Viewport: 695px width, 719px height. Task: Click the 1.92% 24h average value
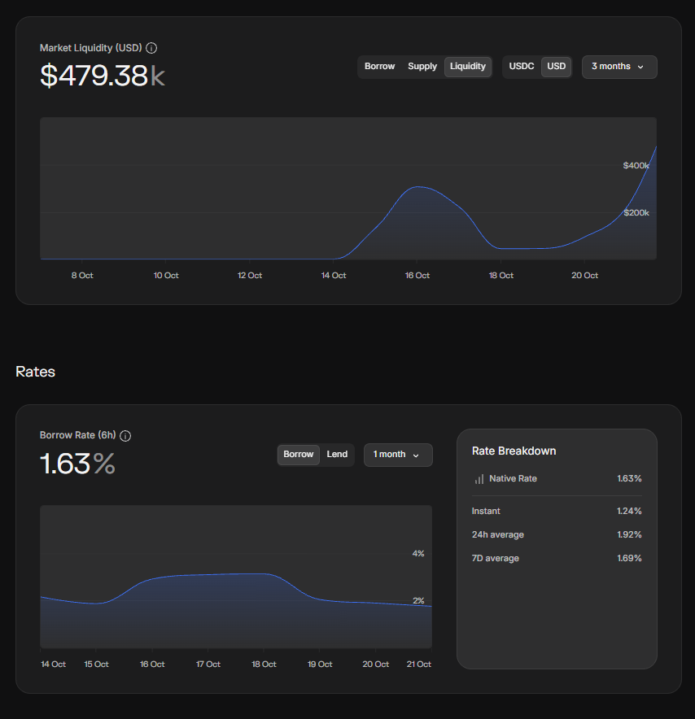click(629, 534)
